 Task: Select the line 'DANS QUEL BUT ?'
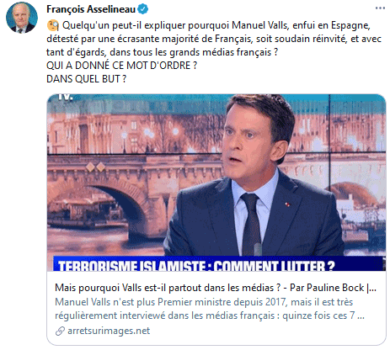pyautogui.click(x=86, y=79)
